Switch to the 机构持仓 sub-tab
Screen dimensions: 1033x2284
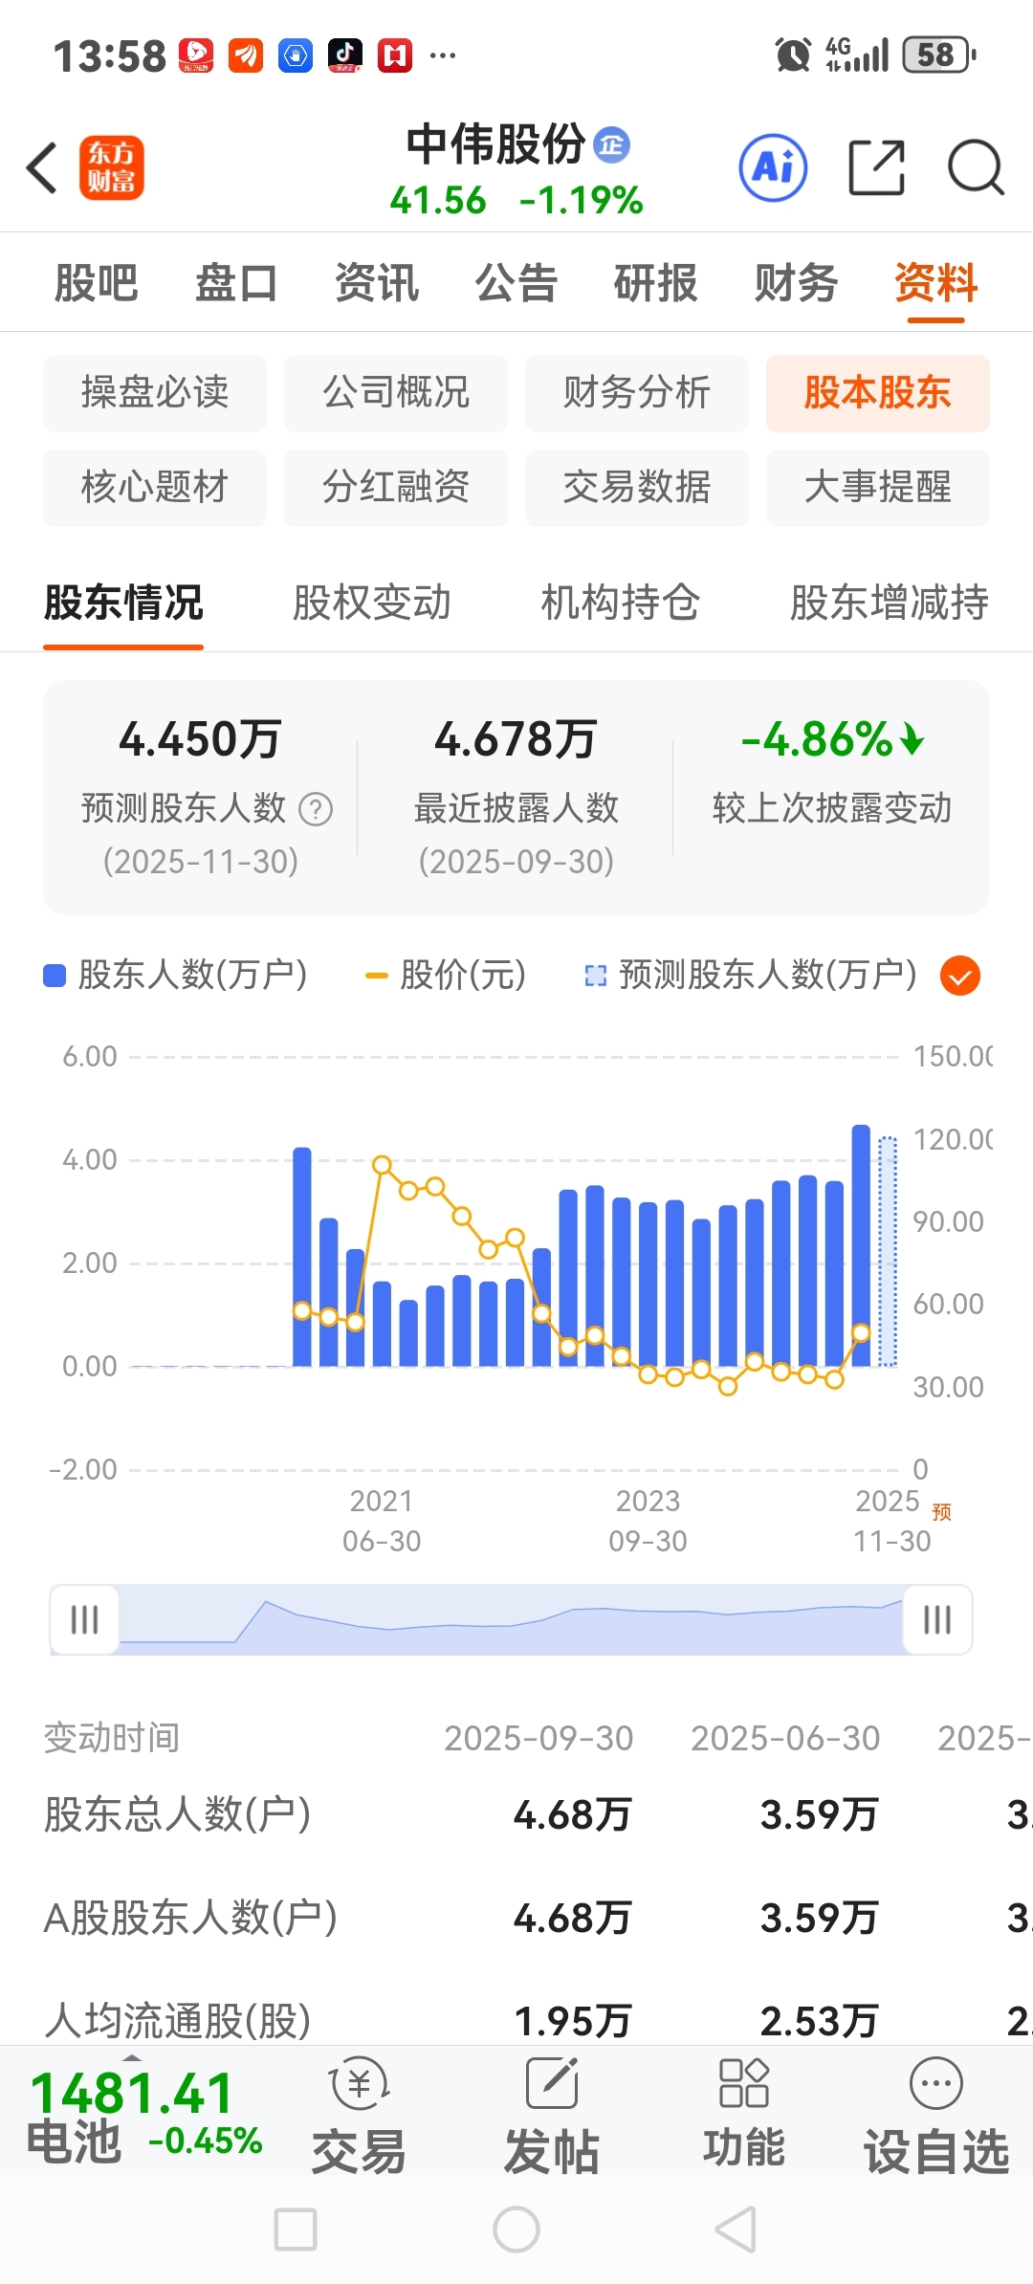point(621,604)
